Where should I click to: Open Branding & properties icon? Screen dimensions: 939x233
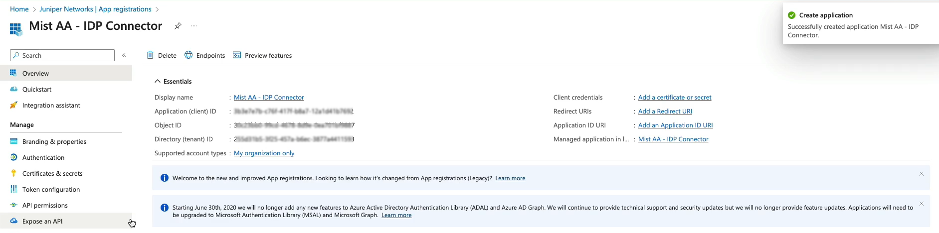point(14,141)
